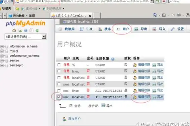Click the server icon in the breadcrumb
190x126 pixels.
65,22
